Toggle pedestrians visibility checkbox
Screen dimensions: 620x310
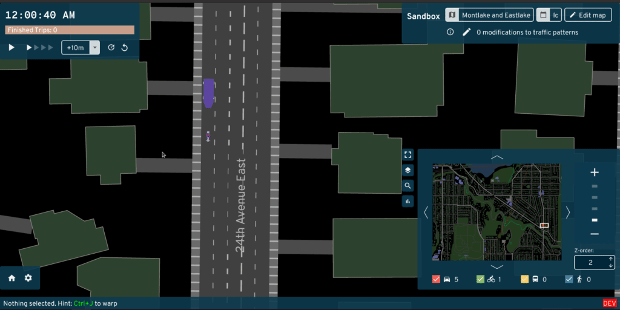569,280
